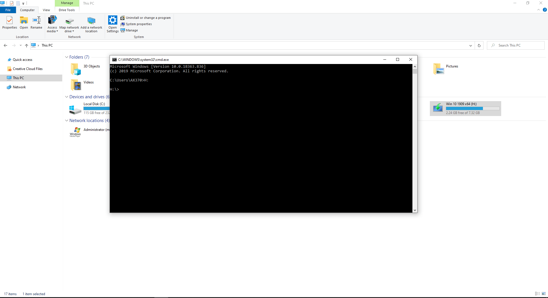This screenshot has width=548, height=298.
Task: Select the Win 10 1909 x64 (H:) drive
Action: pyautogui.click(x=466, y=109)
